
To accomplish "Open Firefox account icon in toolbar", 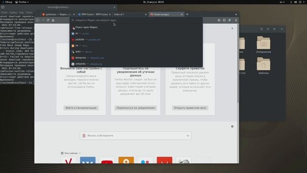I will (230, 20).
